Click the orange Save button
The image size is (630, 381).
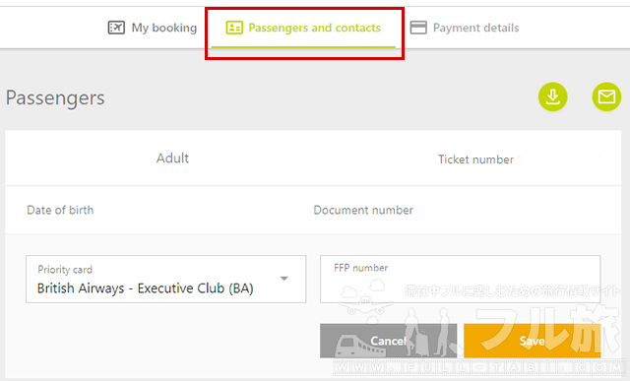pos(532,341)
